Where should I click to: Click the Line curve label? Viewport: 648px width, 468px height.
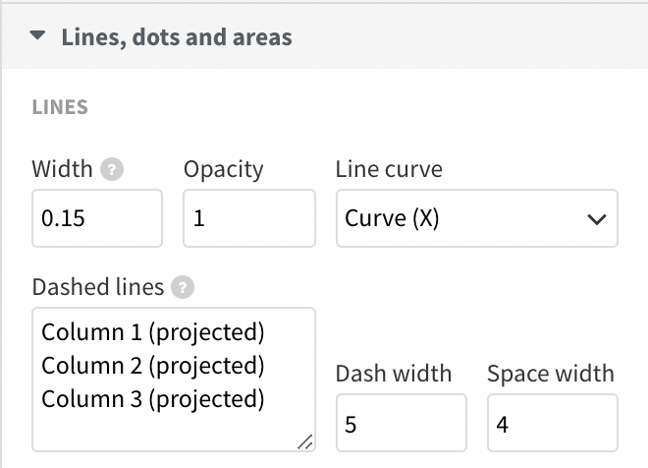[x=389, y=168]
